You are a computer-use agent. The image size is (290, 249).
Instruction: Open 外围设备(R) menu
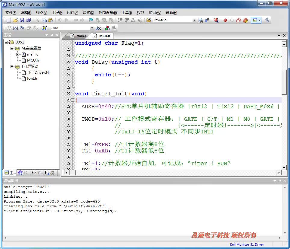(108, 13)
